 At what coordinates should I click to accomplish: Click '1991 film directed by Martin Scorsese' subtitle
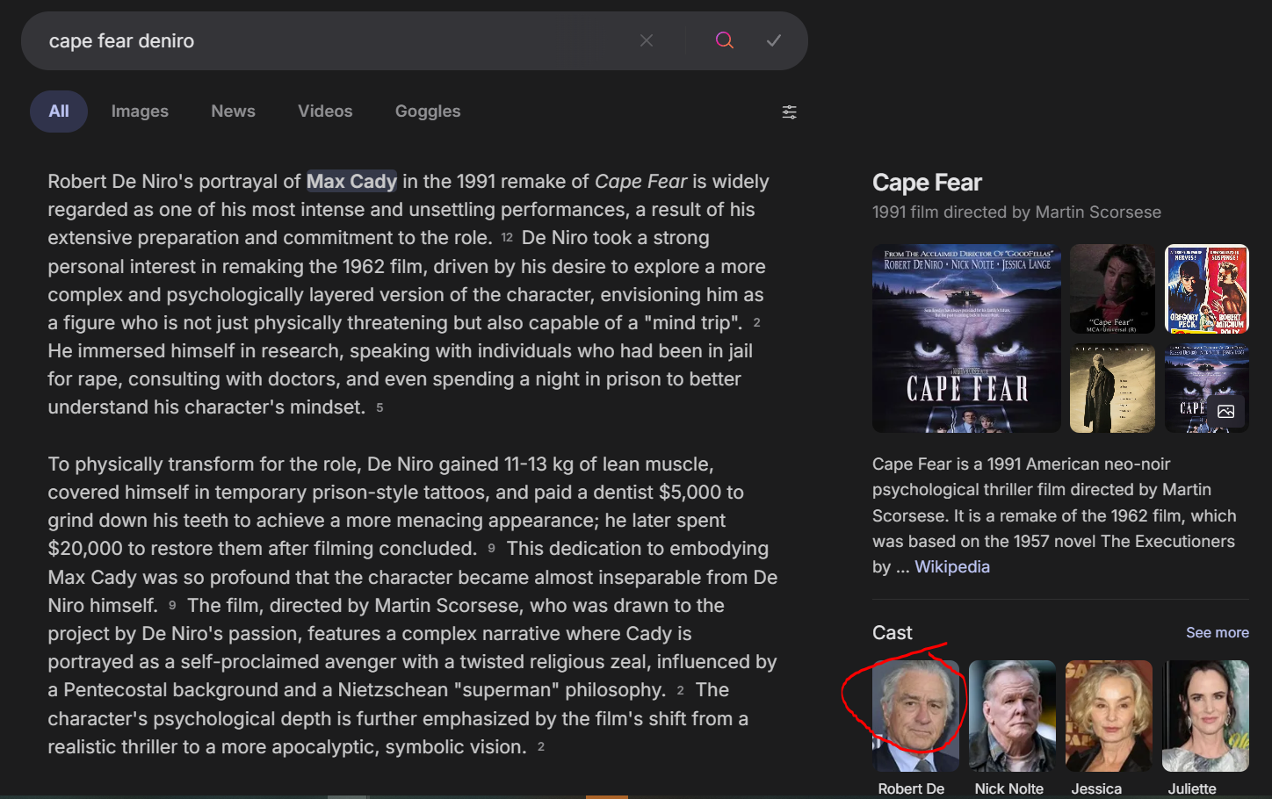pyautogui.click(x=1016, y=212)
